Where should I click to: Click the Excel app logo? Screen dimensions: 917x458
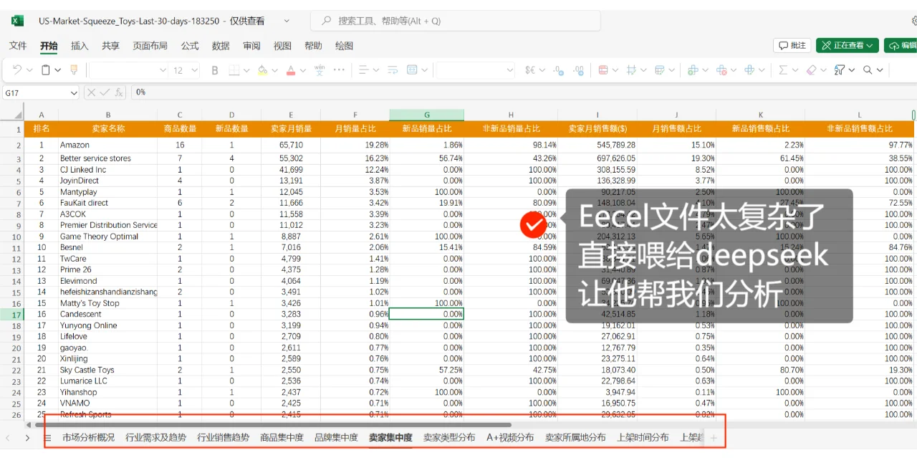18,21
